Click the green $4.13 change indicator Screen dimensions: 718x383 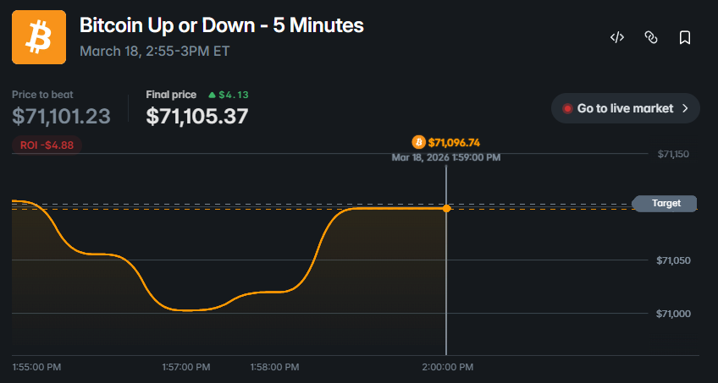[x=228, y=95]
